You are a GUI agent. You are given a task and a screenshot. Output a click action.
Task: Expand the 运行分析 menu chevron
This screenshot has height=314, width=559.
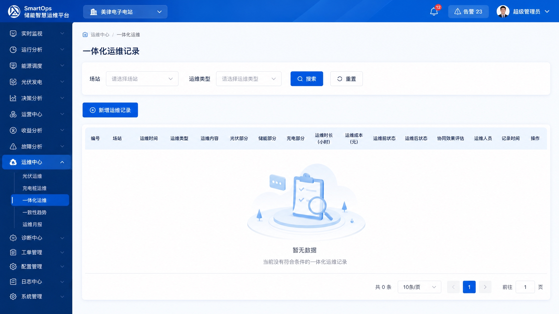pos(62,49)
